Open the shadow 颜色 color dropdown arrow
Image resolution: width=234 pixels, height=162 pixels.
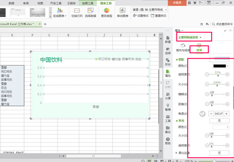[228, 66]
